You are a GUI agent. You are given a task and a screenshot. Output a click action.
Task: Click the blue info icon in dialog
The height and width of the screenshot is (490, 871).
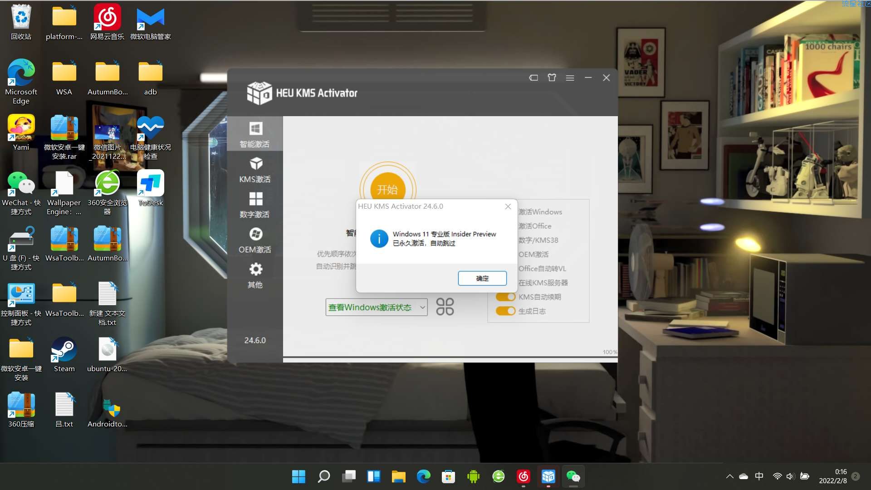tap(379, 238)
